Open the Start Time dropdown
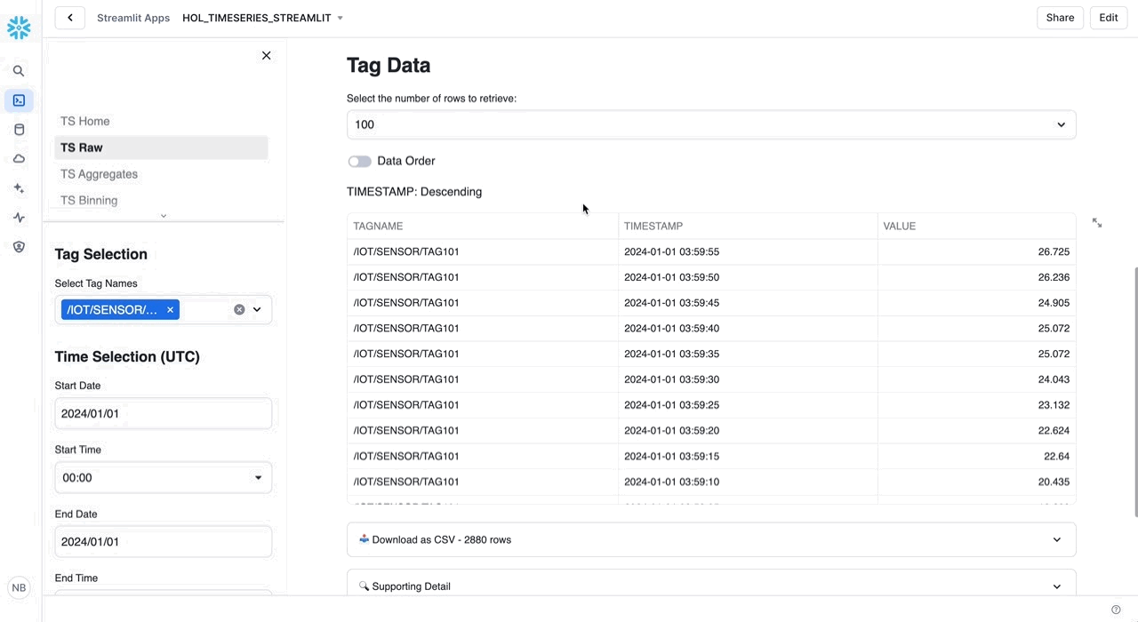The height and width of the screenshot is (622, 1138). (x=164, y=478)
